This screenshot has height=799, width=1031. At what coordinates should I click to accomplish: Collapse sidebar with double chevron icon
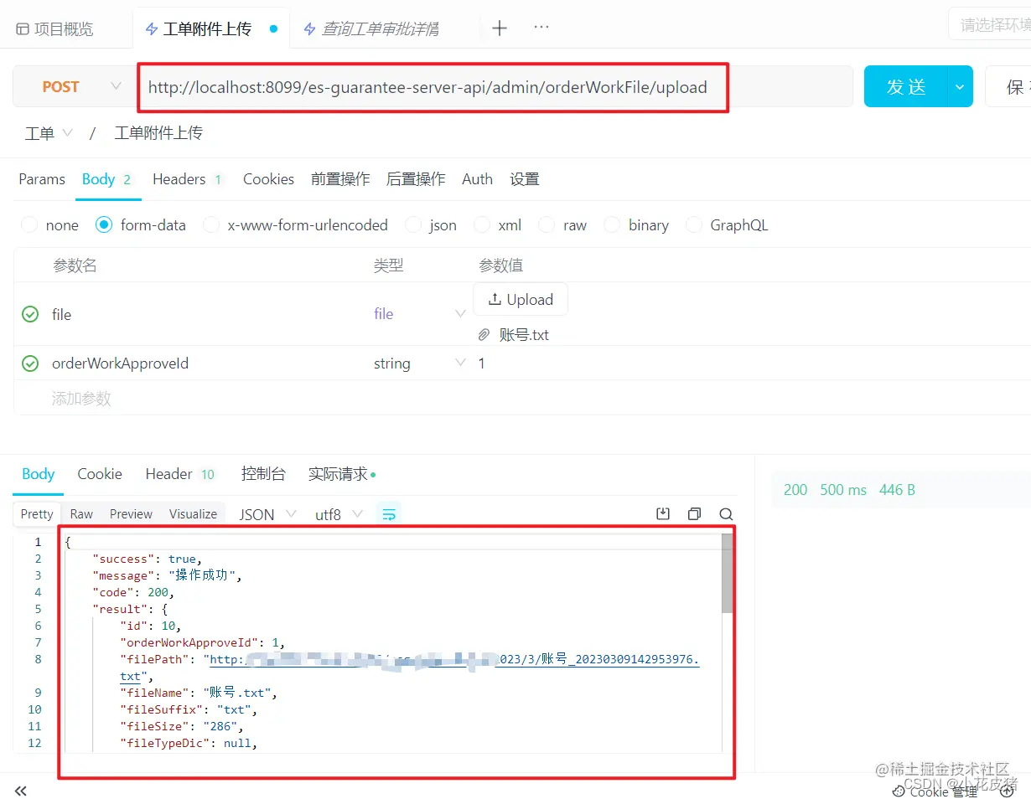click(21, 791)
